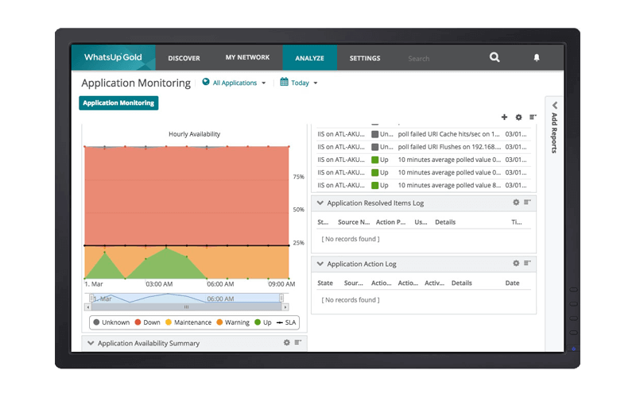
Task: Click the Add Reports vertical label
Action: [x=554, y=133]
